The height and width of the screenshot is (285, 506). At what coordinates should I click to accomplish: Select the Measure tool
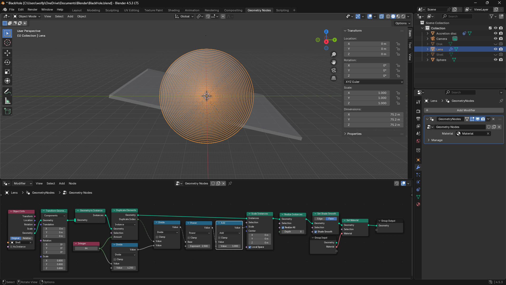pyautogui.click(x=7, y=101)
